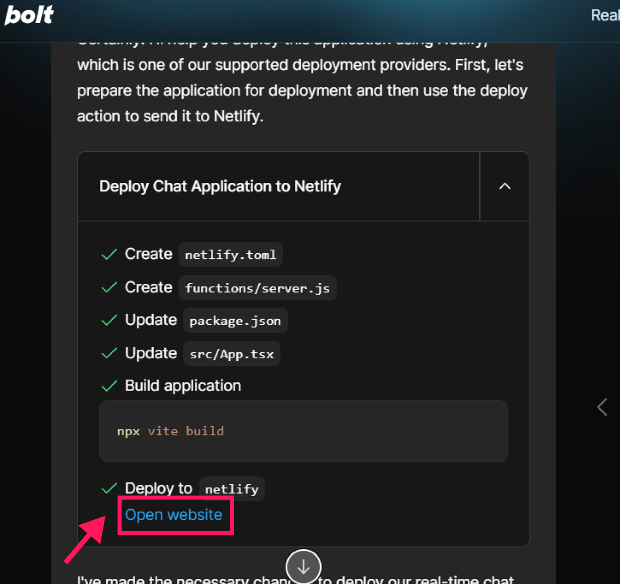620x584 pixels.
Task: Click the checkmark beside Build application
Action: coord(109,386)
